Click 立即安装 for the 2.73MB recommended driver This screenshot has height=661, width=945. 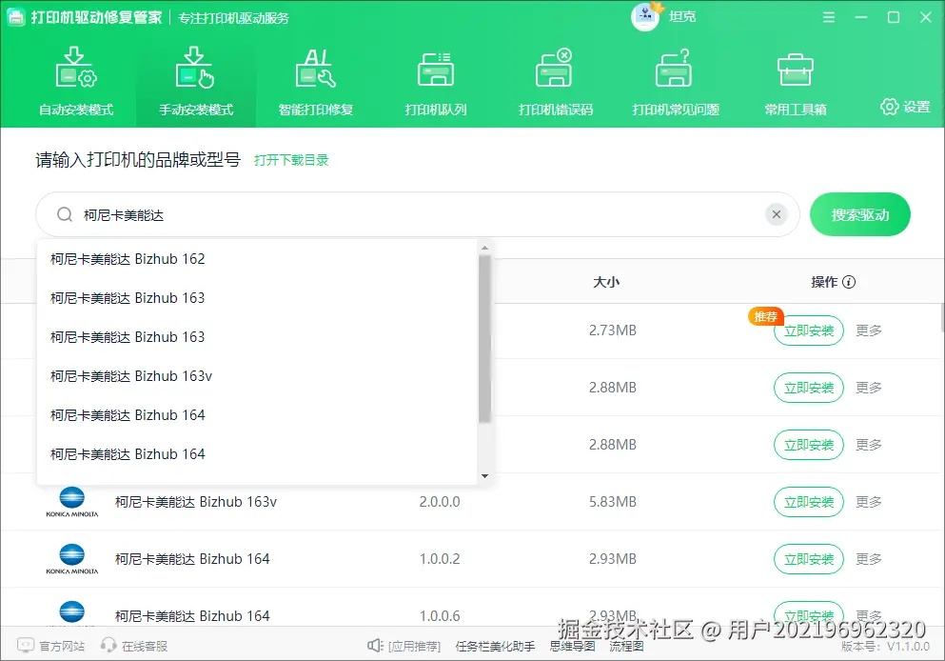[x=808, y=330]
